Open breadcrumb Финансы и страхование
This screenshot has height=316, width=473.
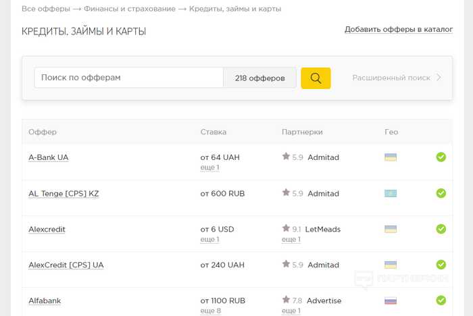coord(130,9)
